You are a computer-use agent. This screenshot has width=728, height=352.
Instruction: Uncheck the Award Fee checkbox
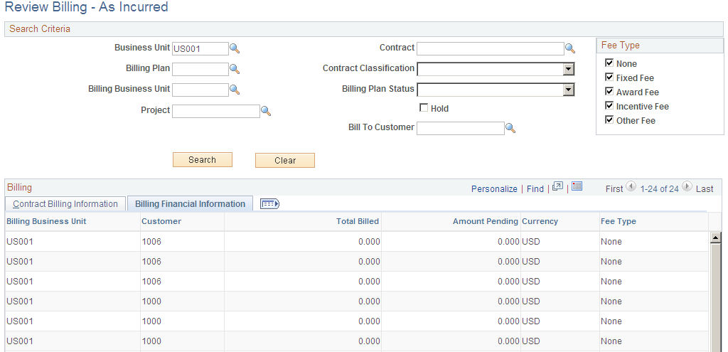pos(609,92)
